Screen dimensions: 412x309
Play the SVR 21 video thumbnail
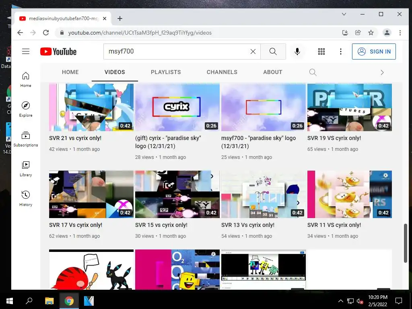coord(91,107)
